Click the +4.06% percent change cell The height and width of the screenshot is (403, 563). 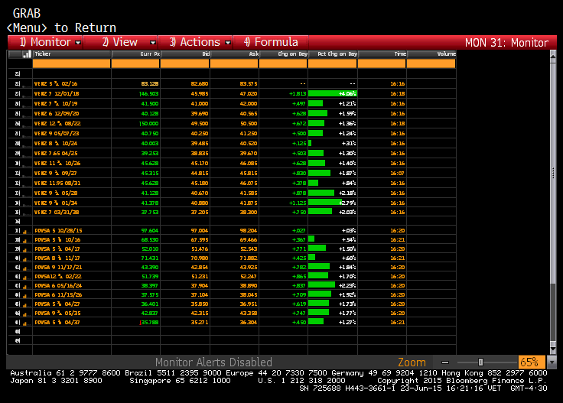point(333,93)
